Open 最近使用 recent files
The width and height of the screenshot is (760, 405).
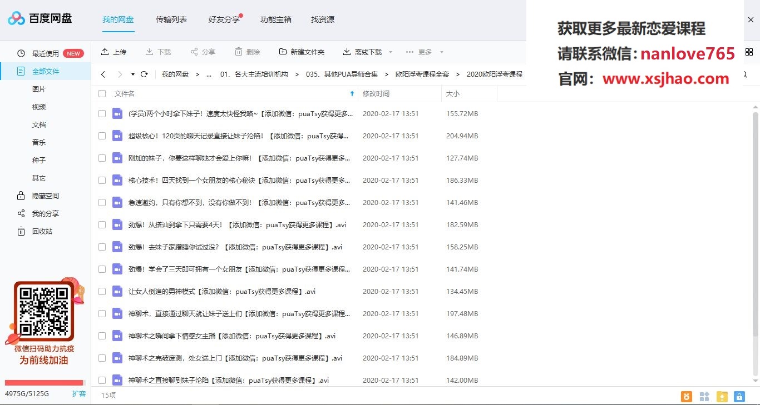pos(46,53)
